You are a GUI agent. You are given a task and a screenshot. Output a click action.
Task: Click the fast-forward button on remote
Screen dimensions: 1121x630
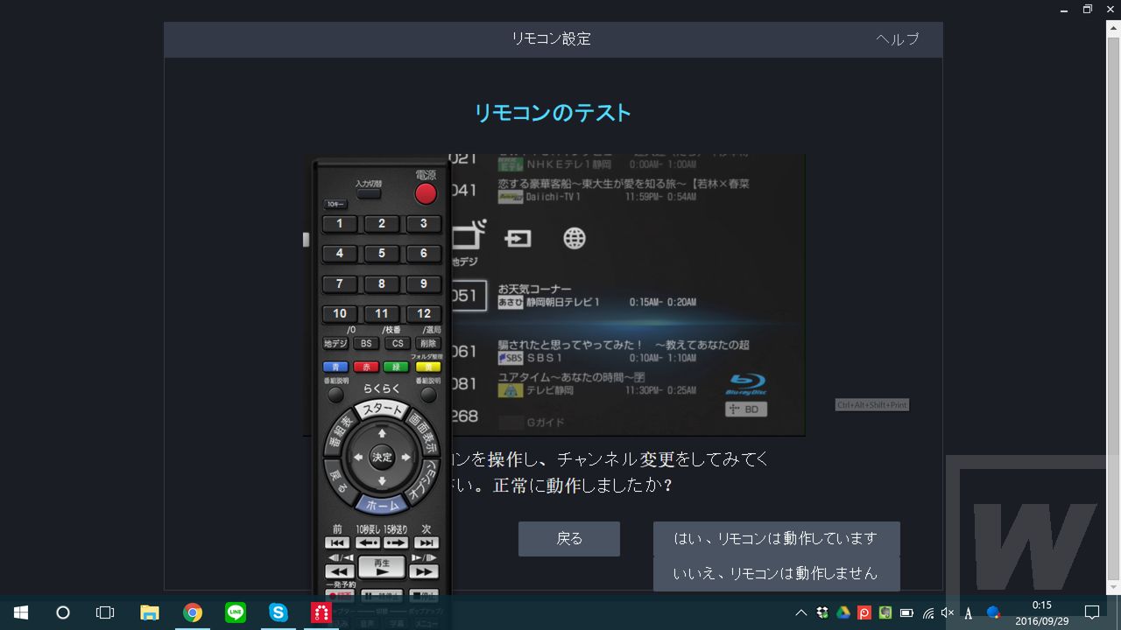point(424,571)
